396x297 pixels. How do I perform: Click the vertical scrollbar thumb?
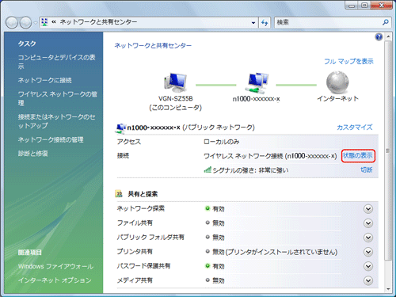click(388, 150)
